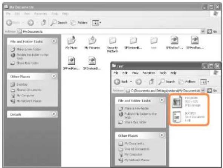Open My Documents link in test window
This screenshot has height=168, width=223.
pos(131,143)
